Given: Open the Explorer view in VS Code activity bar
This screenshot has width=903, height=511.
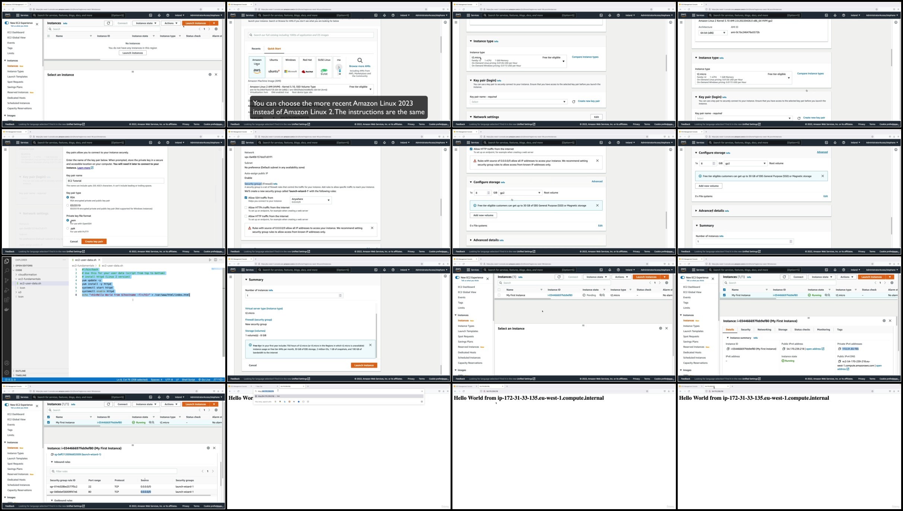Looking at the screenshot, I should coord(6,261).
